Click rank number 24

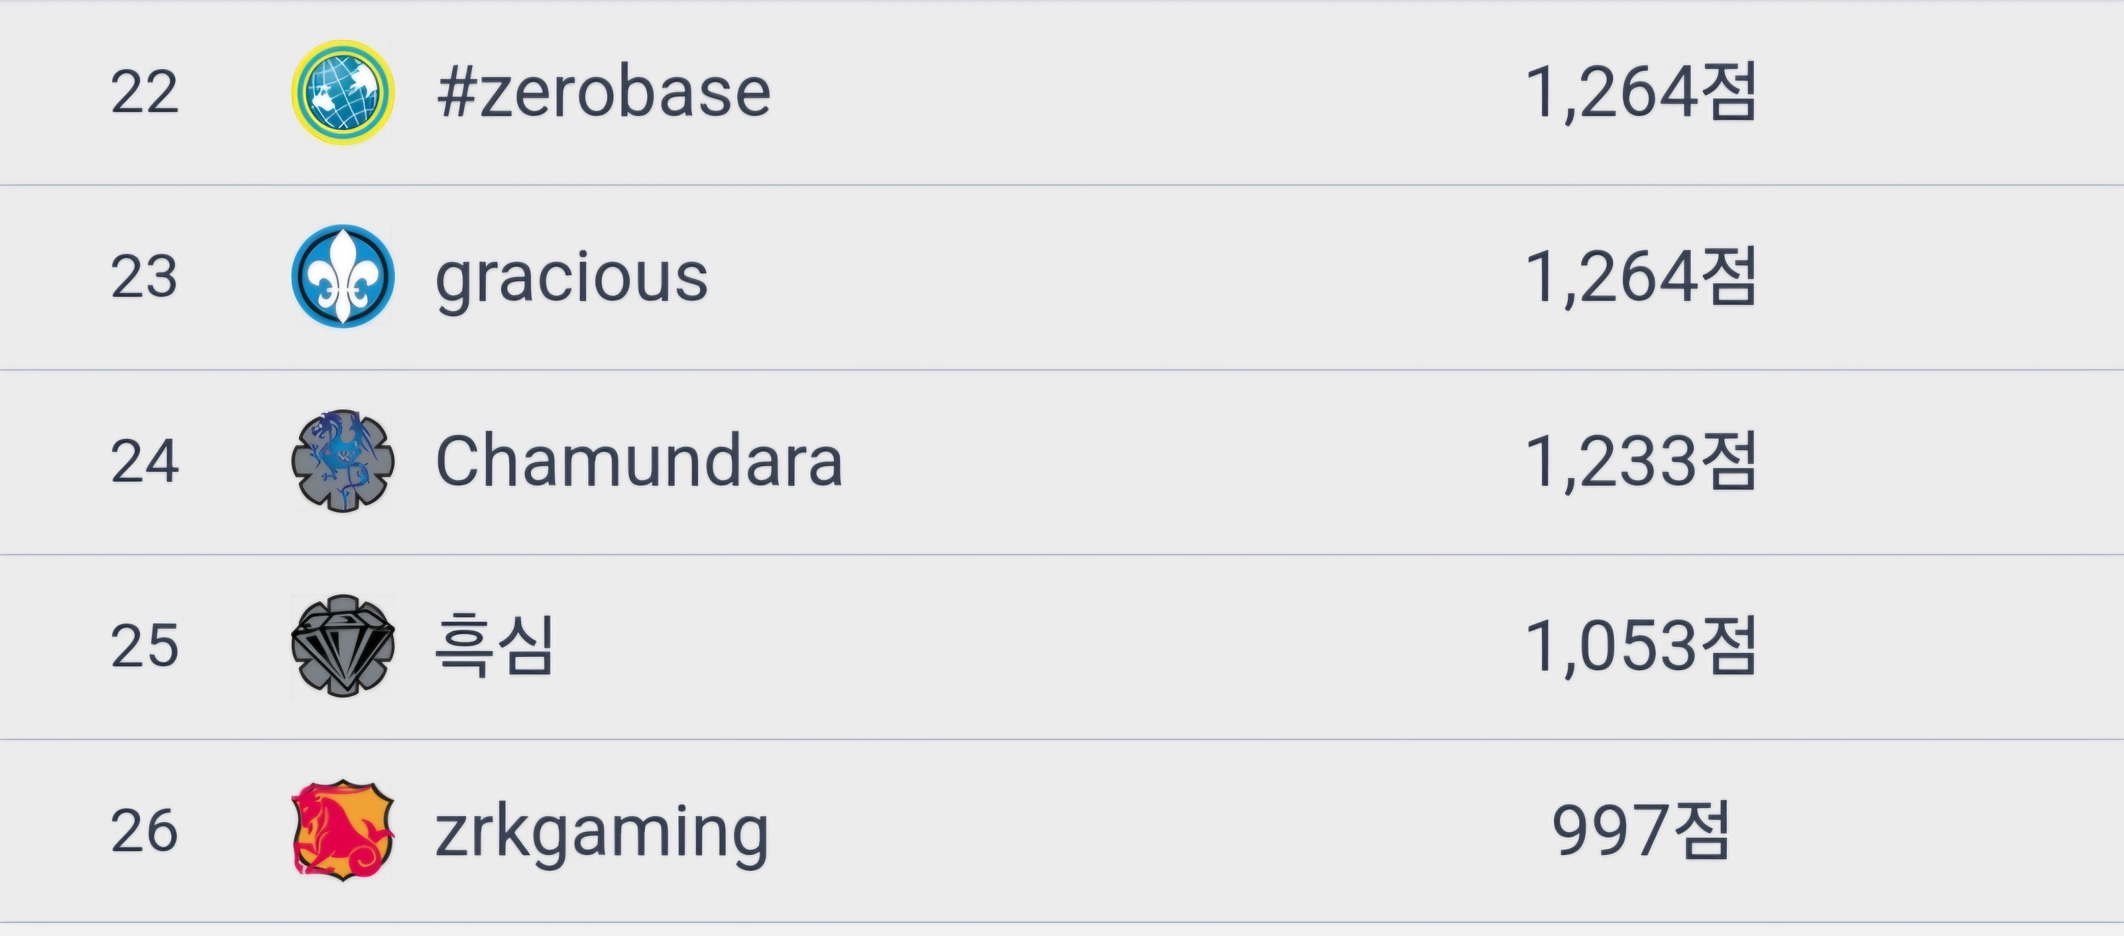[144, 461]
